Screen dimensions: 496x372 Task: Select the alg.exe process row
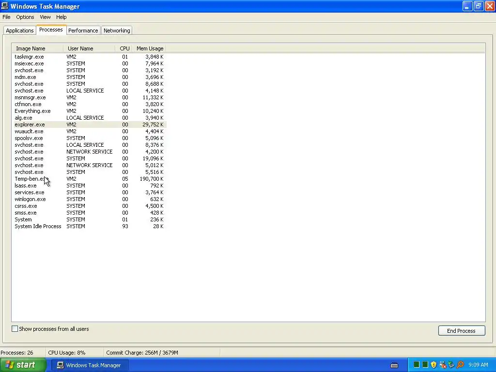pos(89,118)
